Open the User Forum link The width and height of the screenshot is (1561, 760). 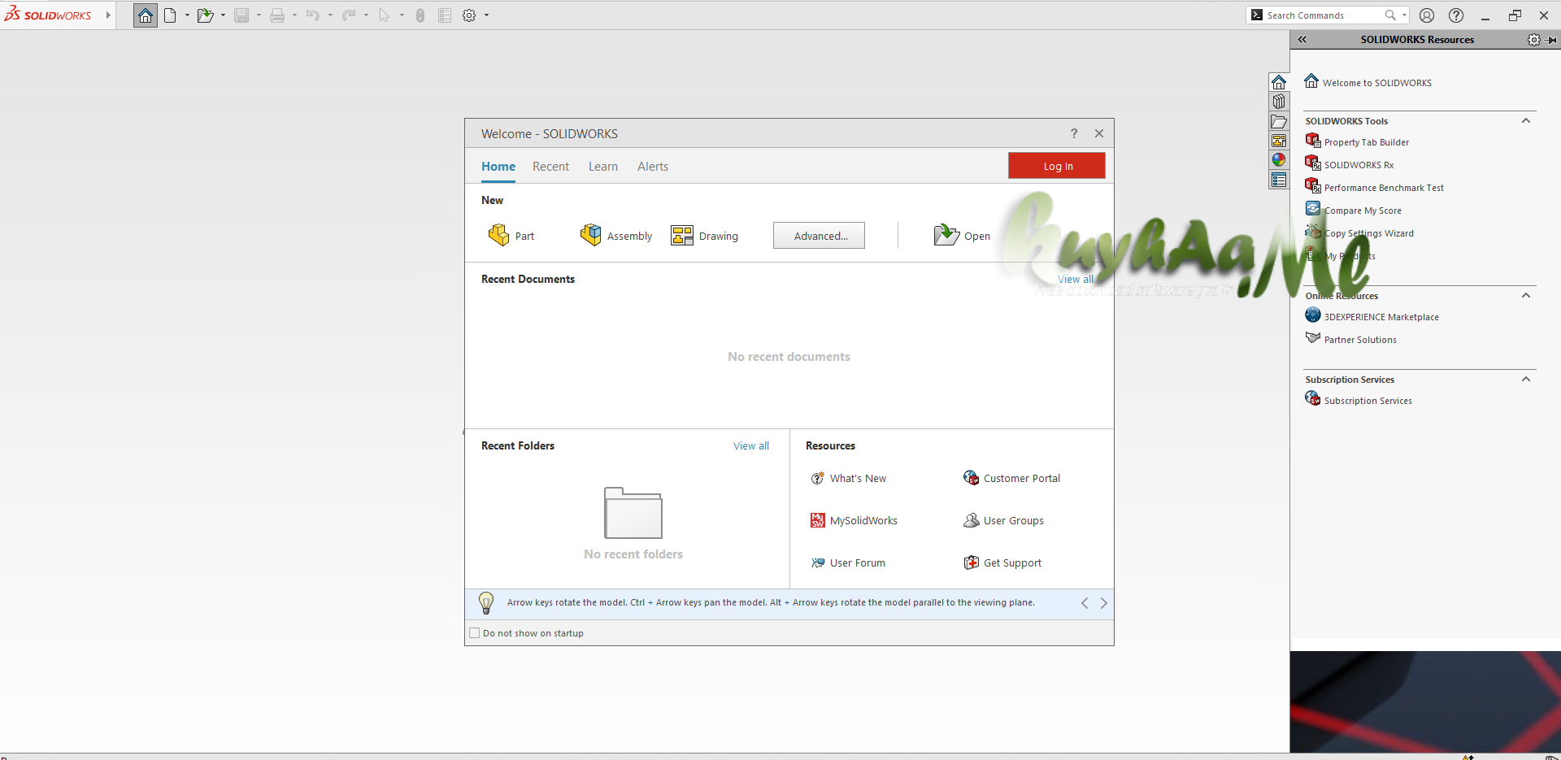[848, 563]
